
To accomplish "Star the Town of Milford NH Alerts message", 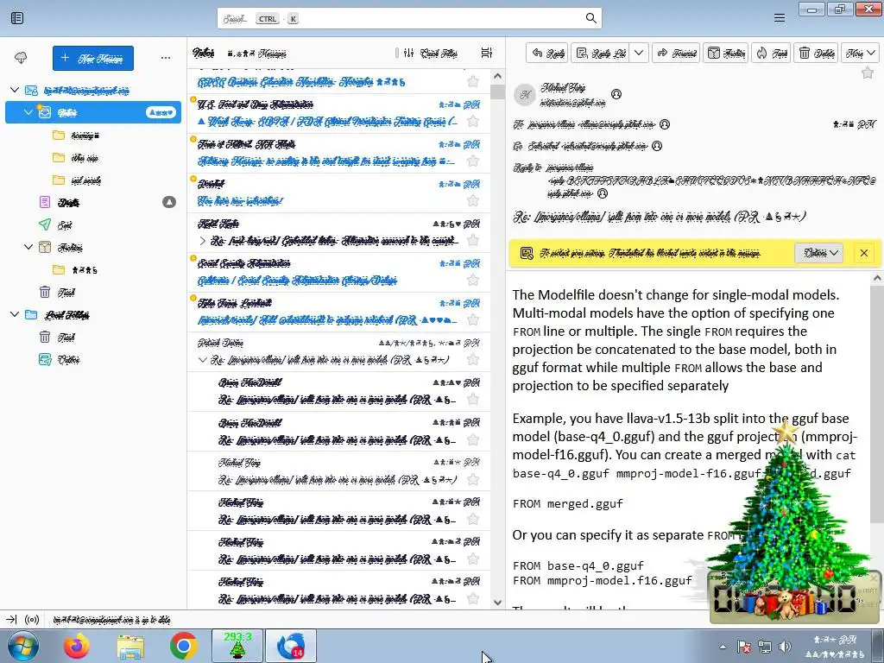I will pyautogui.click(x=473, y=161).
